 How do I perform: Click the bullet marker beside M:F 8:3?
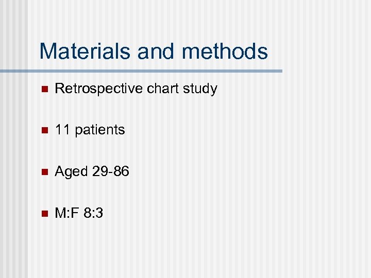click(44, 213)
